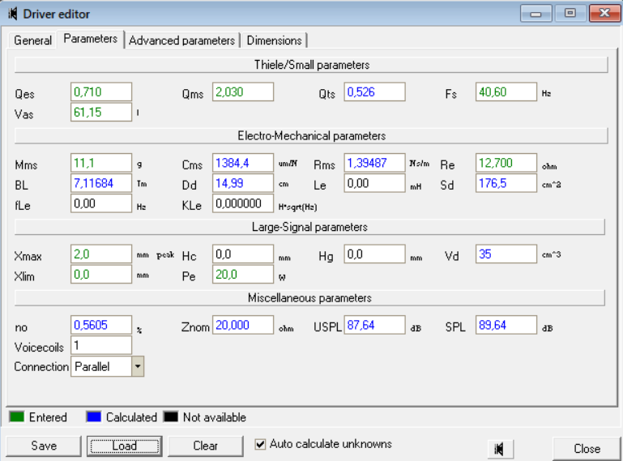This screenshot has width=623, height=461.
Task: Open the Advanced parameters tab
Action: coord(181,41)
